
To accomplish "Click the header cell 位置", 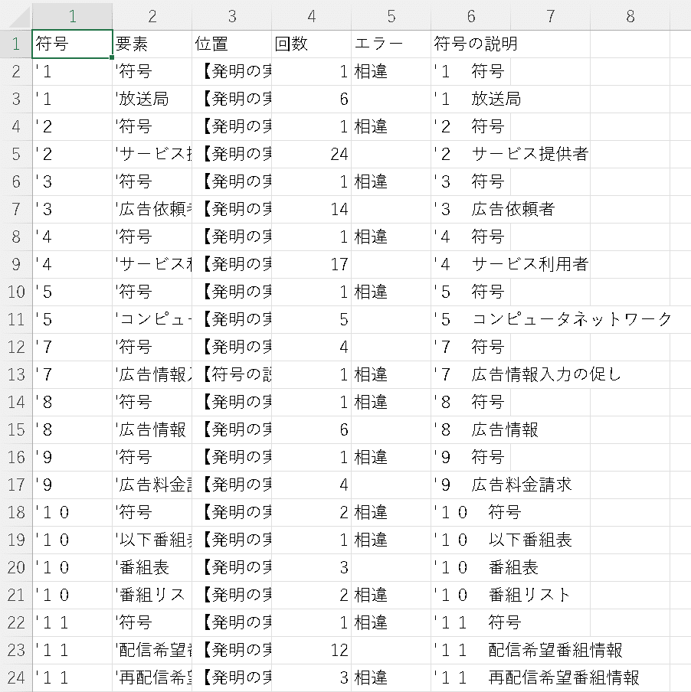I will (232, 44).
